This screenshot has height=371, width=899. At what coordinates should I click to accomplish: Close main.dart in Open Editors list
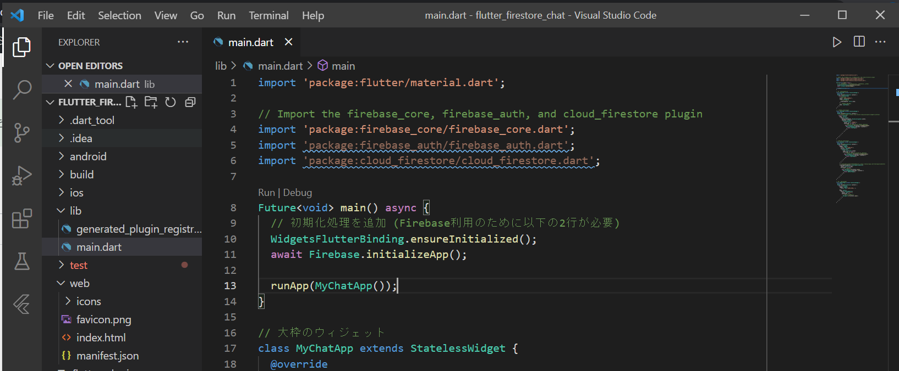point(68,83)
